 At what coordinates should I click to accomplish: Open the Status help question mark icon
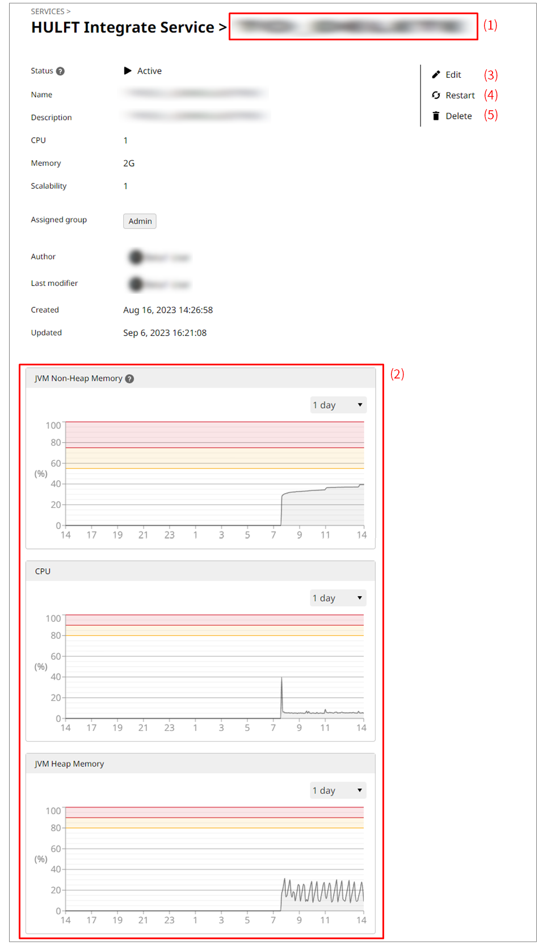[60, 71]
